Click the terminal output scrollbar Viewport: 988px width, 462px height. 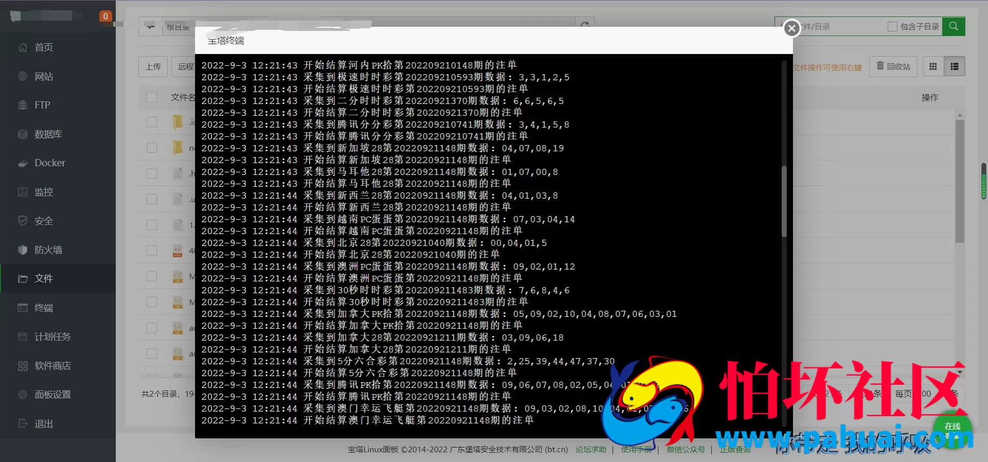pos(784,201)
